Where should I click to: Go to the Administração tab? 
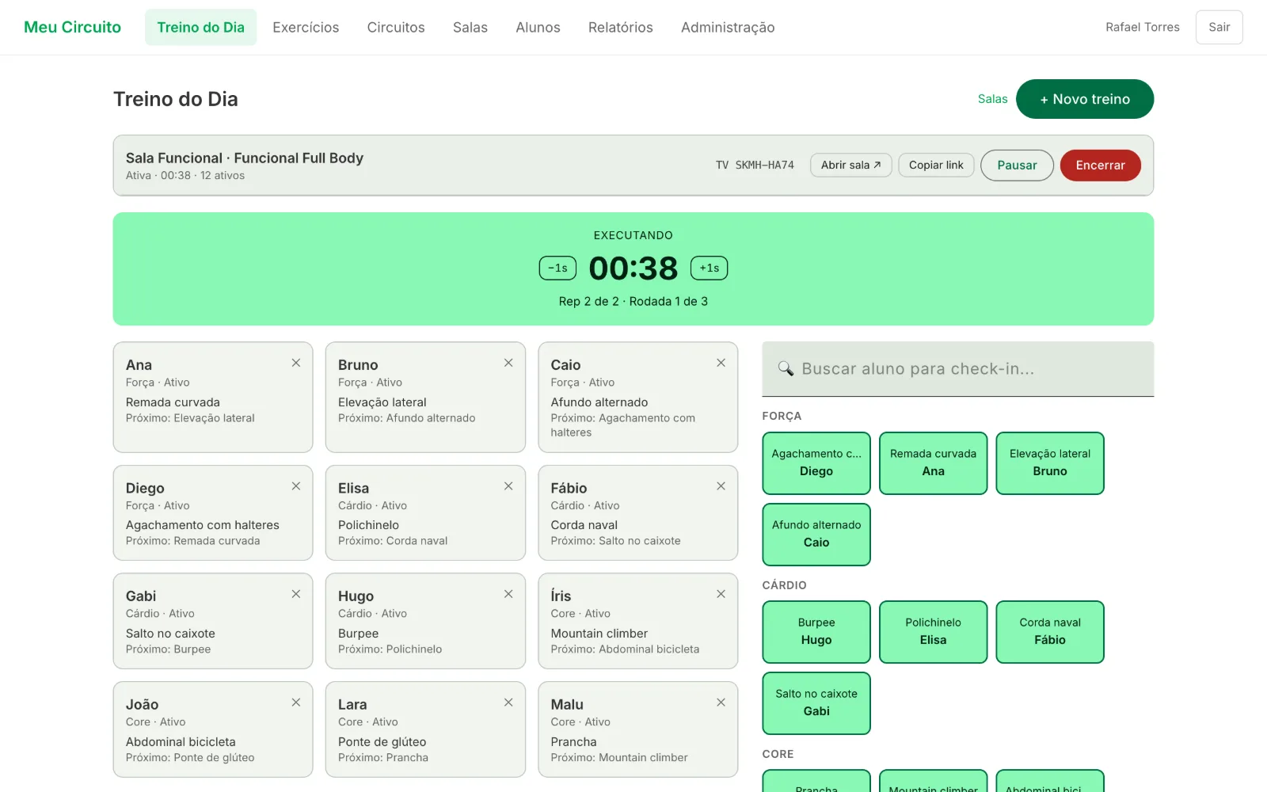(x=728, y=27)
